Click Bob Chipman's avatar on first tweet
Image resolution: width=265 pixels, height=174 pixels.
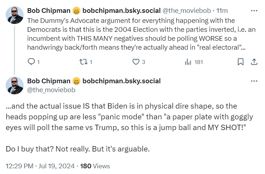14,15
